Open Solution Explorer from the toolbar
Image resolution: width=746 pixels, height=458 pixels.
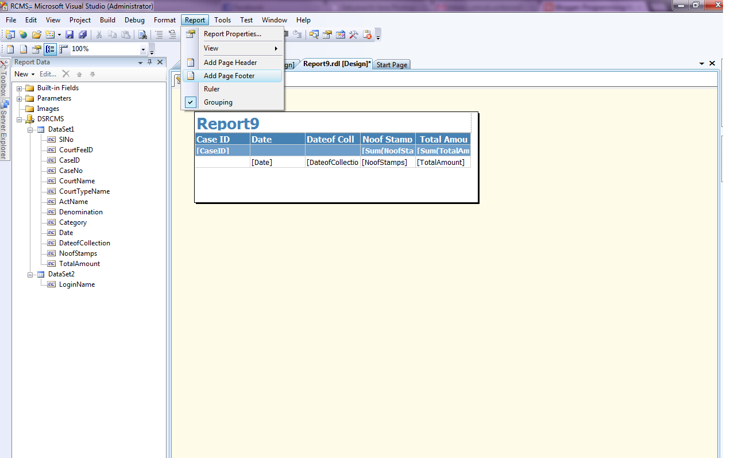[313, 34]
